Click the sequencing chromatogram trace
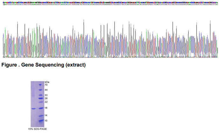This screenshot has height=133, width=222. [111, 41]
